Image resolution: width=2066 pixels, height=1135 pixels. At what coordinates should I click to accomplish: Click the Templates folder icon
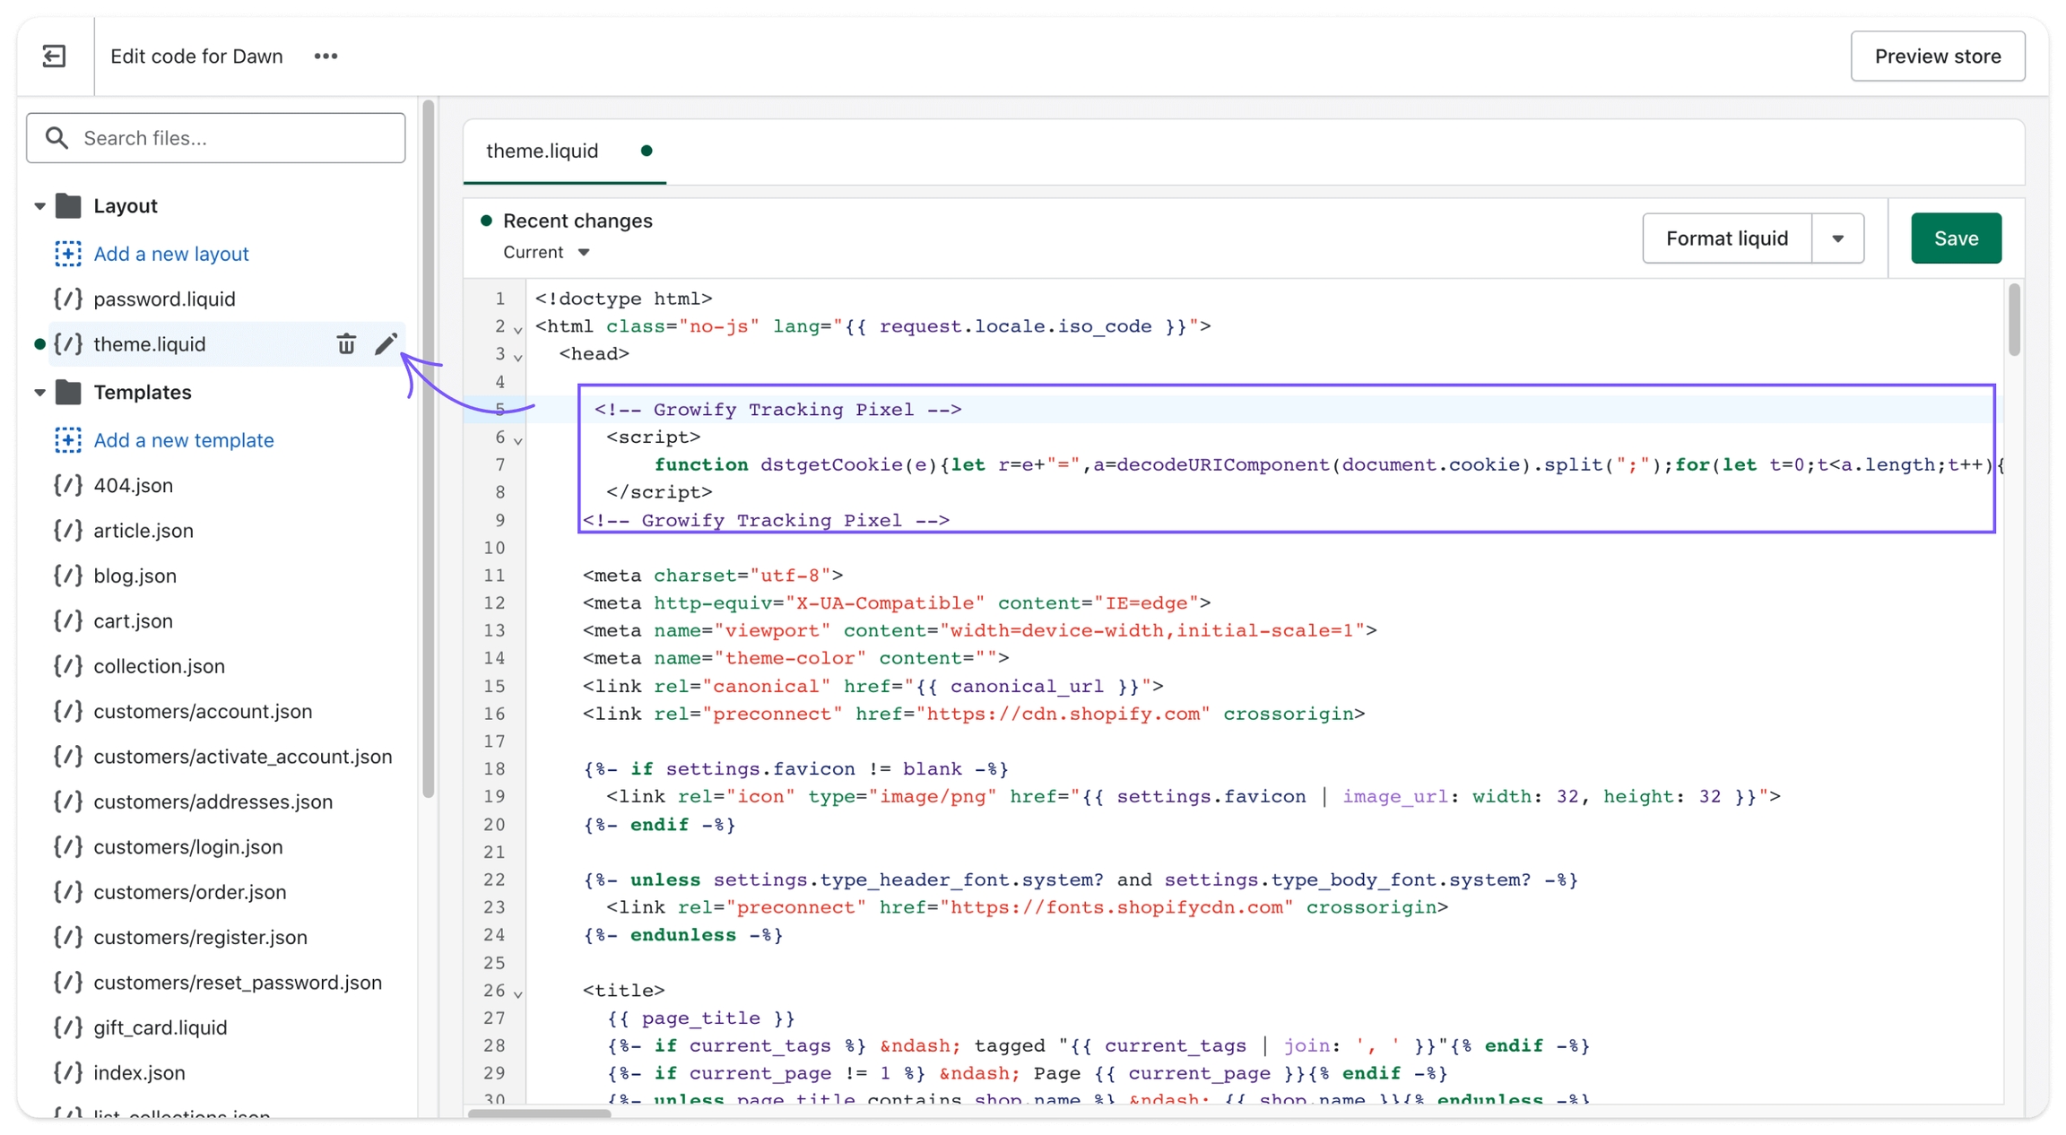tap(68, 393)
